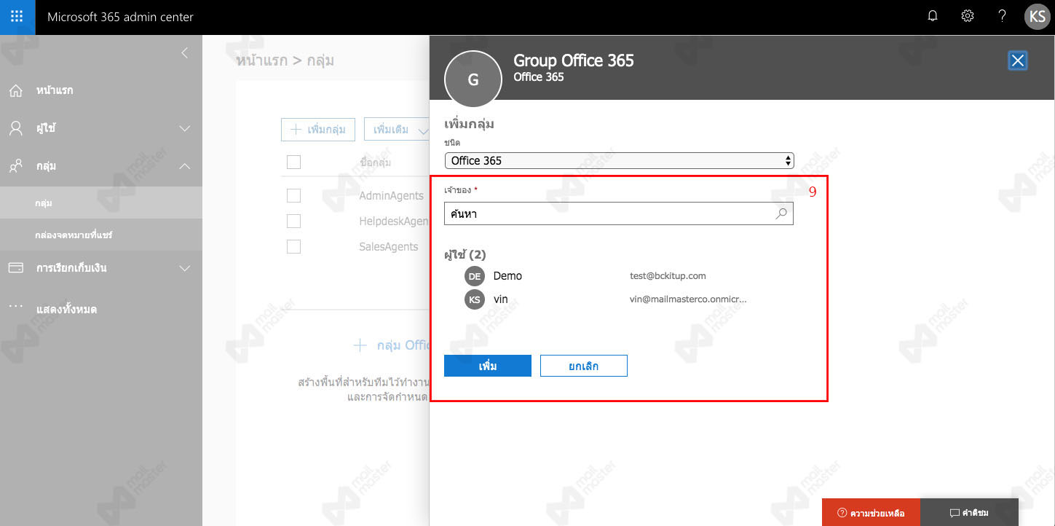The image size is (1055, 526).
Task: Tick the SalesAgents checkbox
Action: pyautogui.click(x=293, y=247)
